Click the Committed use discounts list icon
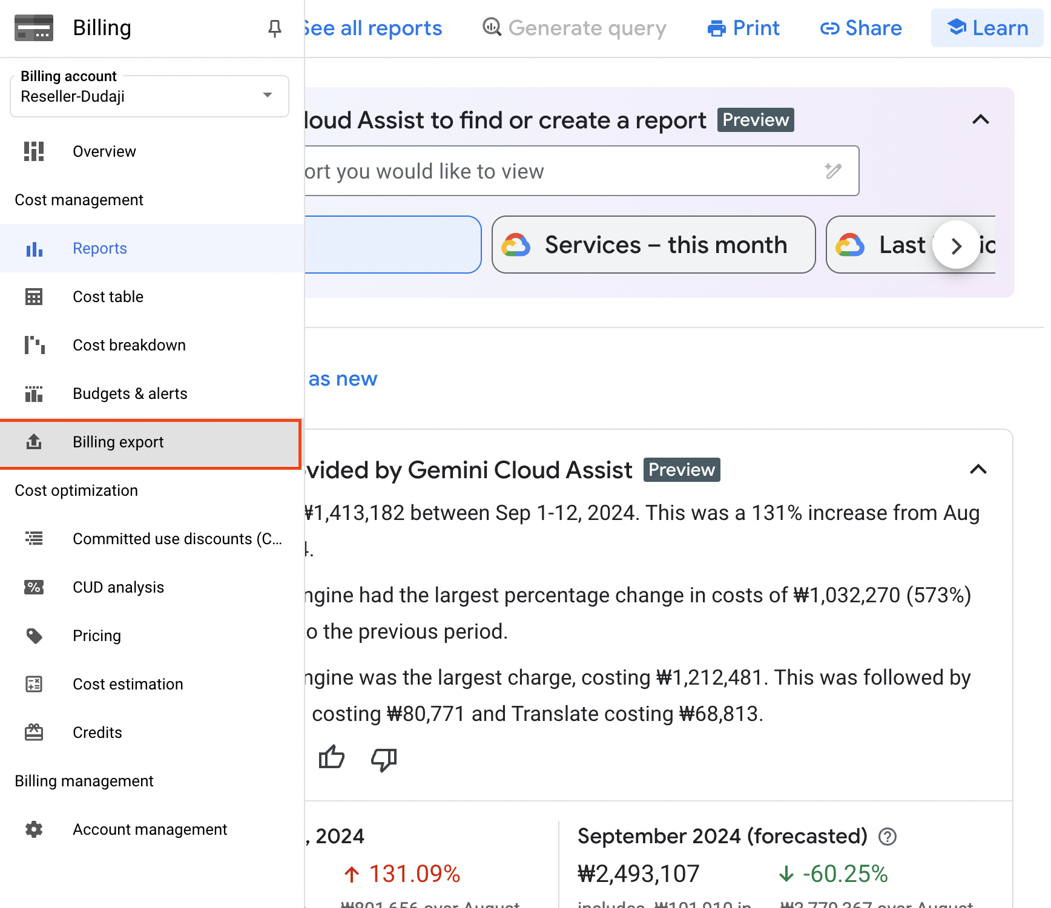Viewport: 1051px width, 908px height. pos(34,538)
